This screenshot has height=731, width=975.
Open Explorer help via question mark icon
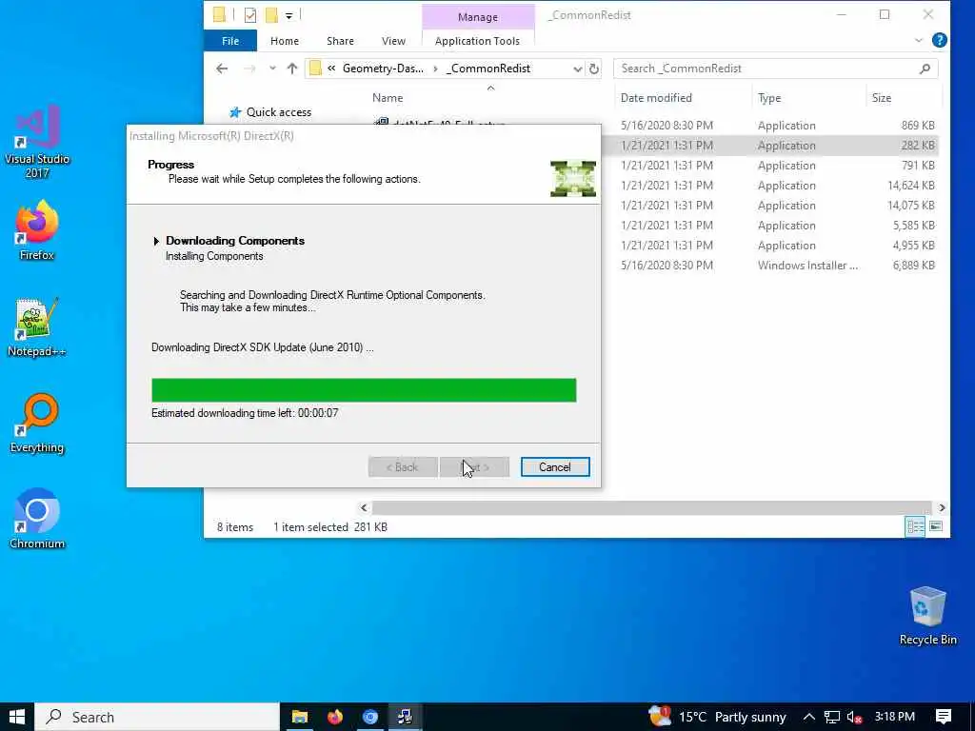[x=939, y=40]
